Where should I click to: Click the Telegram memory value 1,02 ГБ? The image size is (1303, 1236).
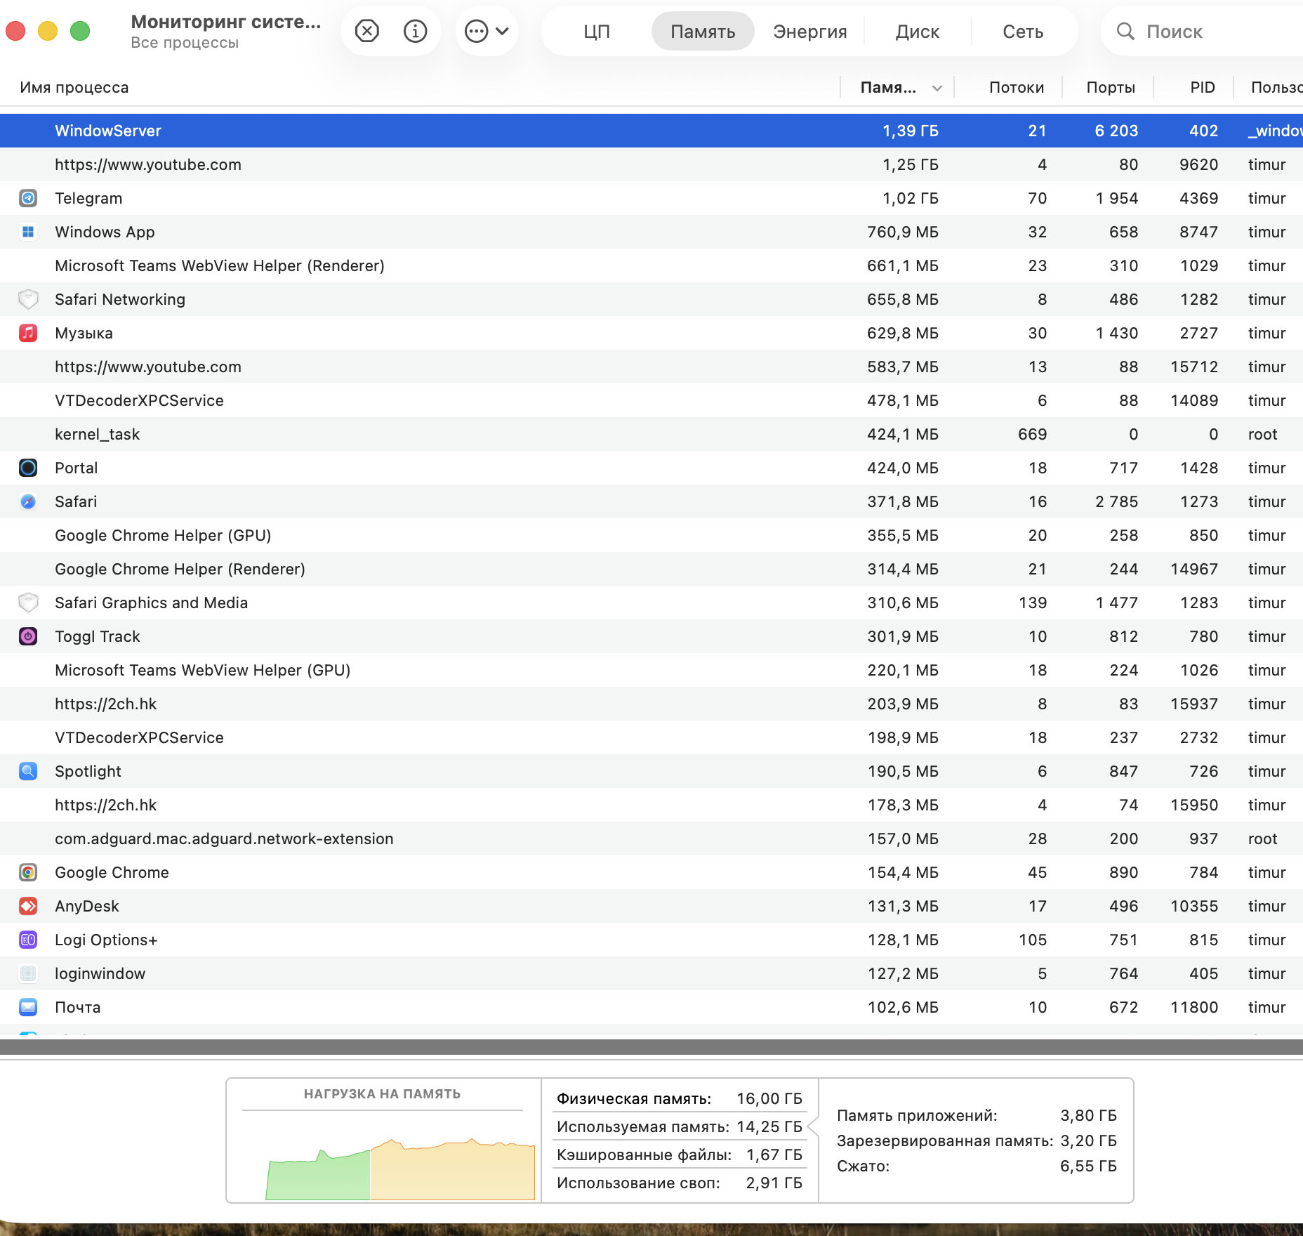click(x=910, y=198)
